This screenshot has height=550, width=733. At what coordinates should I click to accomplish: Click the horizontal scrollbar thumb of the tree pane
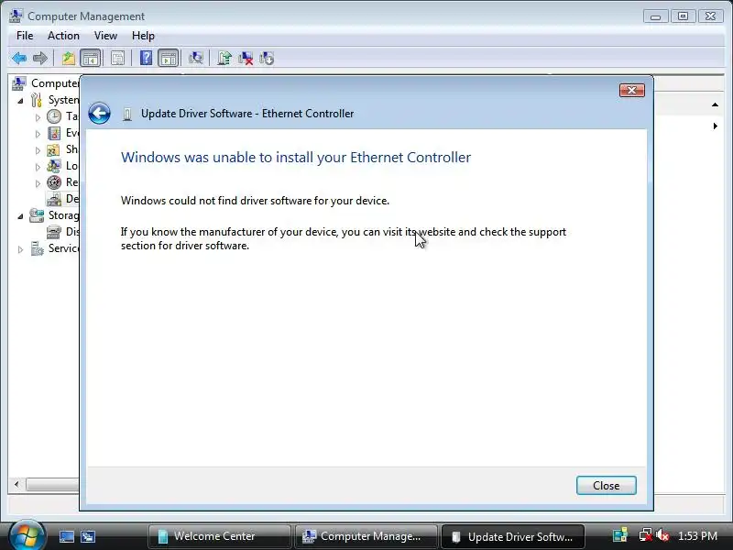point(52,485)
